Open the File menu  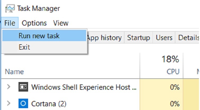[10, 23]
